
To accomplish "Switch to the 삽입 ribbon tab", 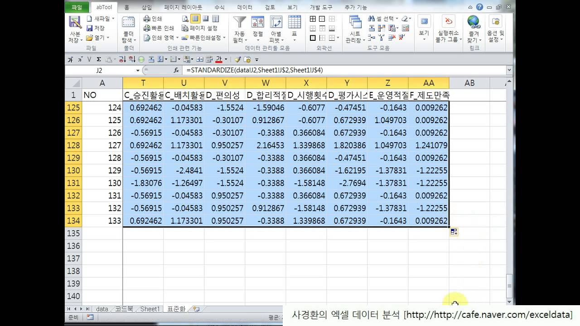I will click(147, 7).
